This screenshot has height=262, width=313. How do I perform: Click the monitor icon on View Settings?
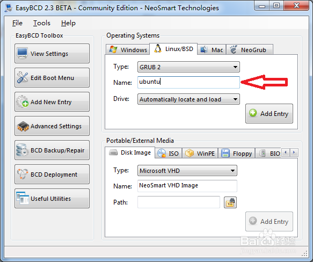tap(22, 53)
